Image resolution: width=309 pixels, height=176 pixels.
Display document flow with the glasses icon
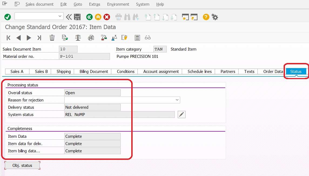(147, 38)
